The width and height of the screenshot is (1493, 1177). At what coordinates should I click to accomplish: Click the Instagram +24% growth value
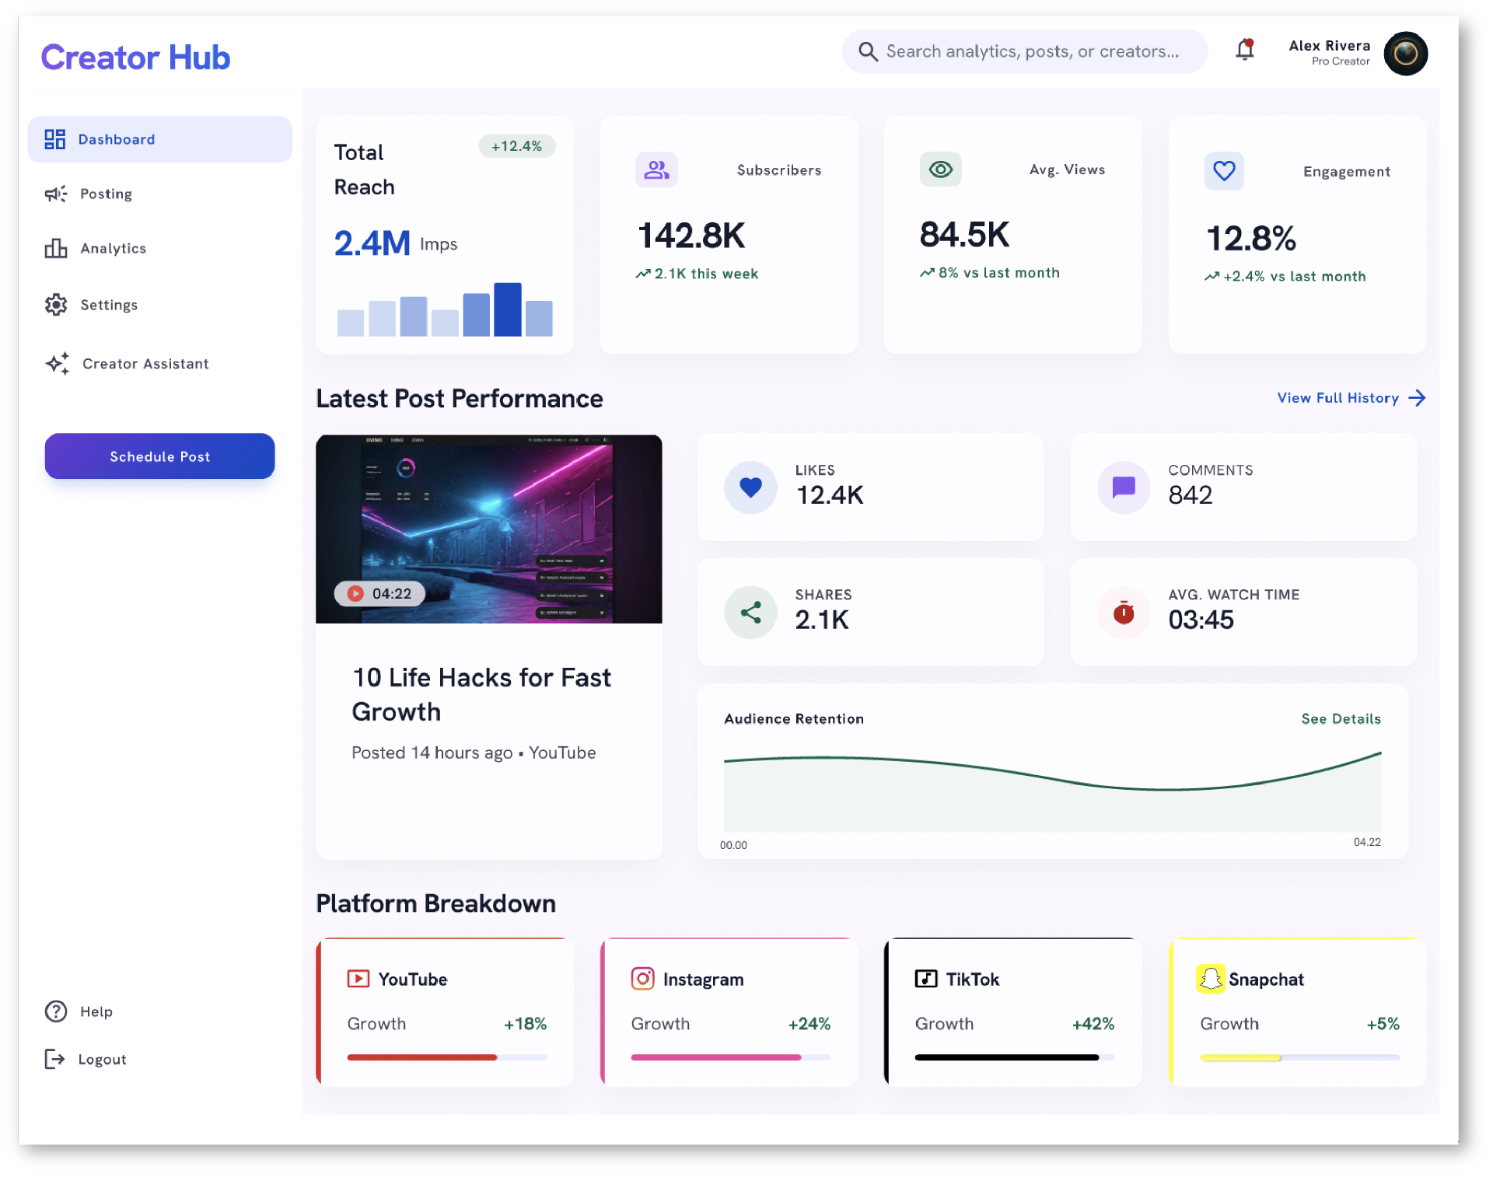coord(809,1024)
